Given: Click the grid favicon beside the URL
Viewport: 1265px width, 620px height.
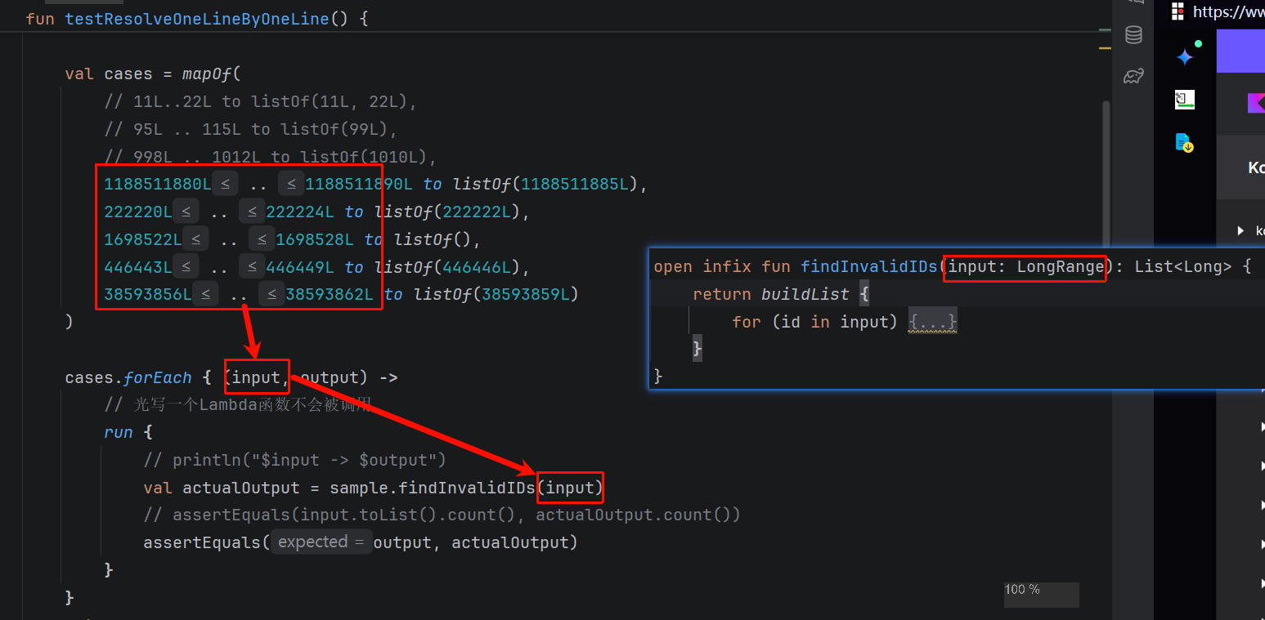Looking at the screenshot, I should [x=1178, y=11].
